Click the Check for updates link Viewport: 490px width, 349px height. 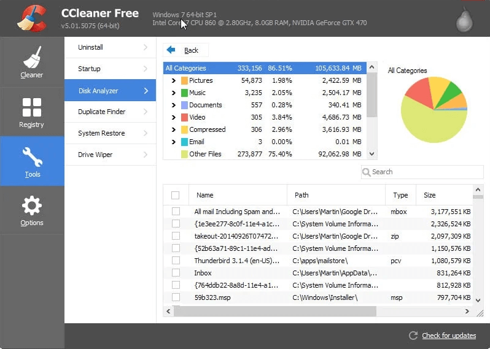point(449,336)
